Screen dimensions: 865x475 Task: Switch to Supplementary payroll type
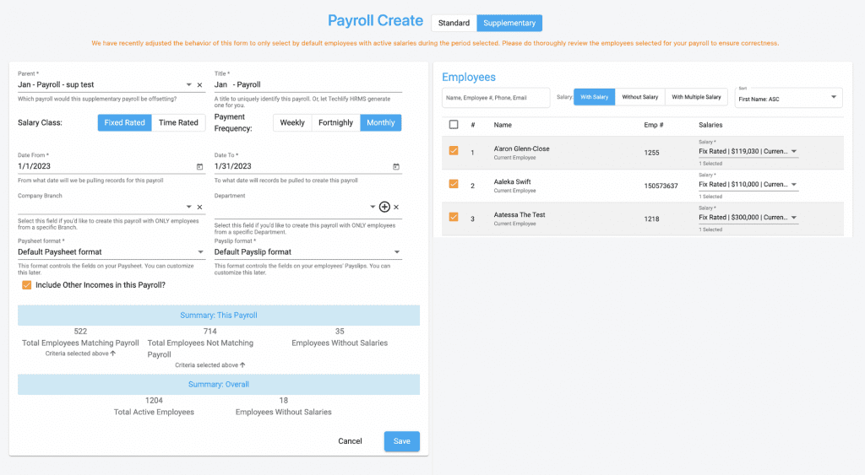coord(509,23)
